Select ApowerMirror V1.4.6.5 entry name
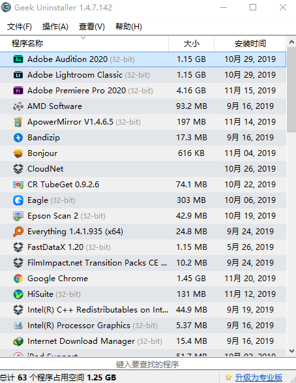The height and width of the screenshot is (383, 296). coord(70,122)
